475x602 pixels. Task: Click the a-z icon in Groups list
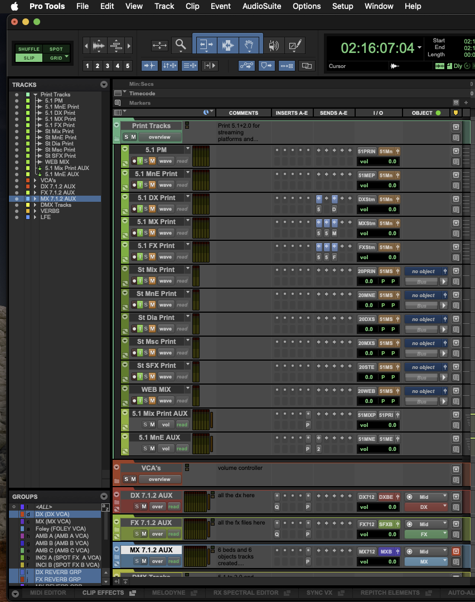[105, 507]
